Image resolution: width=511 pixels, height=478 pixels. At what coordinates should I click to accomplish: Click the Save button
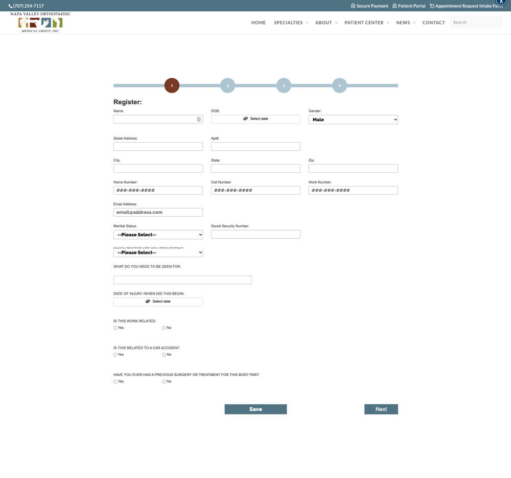click(255, 409)
